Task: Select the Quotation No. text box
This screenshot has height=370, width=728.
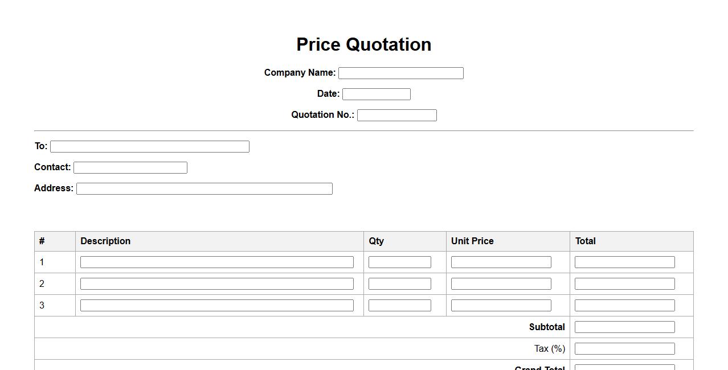Action: coord(396,115)
